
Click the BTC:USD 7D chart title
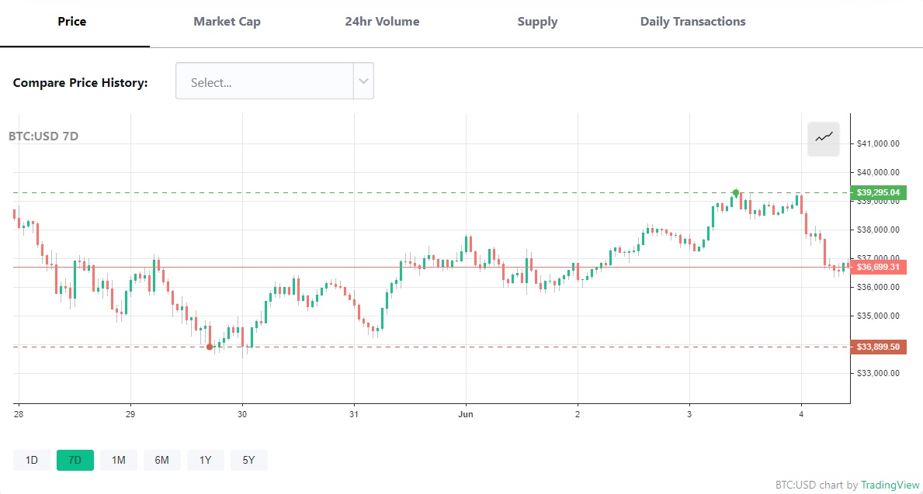point(43,136)
